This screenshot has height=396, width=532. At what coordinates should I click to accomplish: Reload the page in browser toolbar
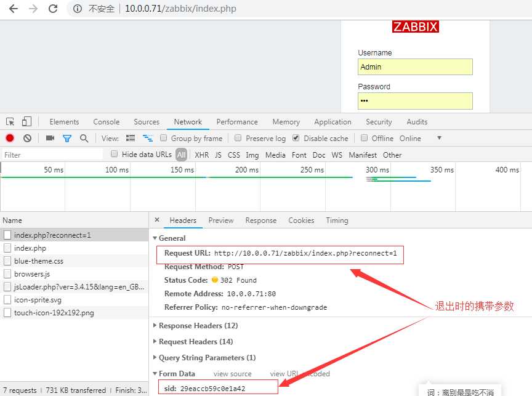pyautogui.click(x=53, y=9)
